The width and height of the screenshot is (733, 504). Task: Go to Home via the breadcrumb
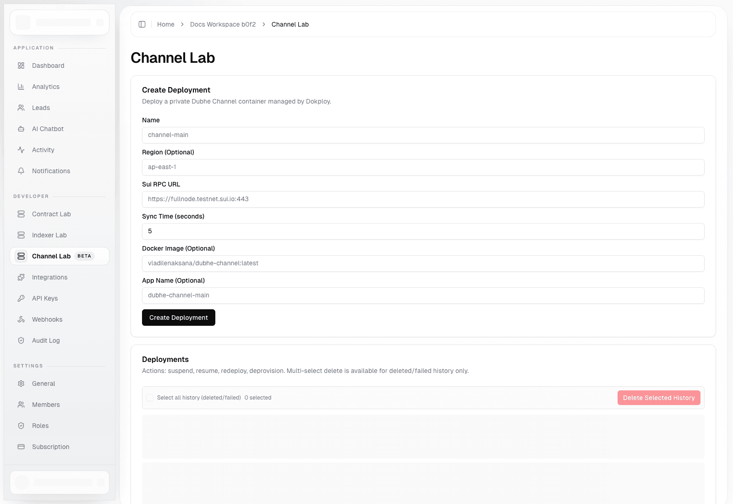tap(165, 24)
